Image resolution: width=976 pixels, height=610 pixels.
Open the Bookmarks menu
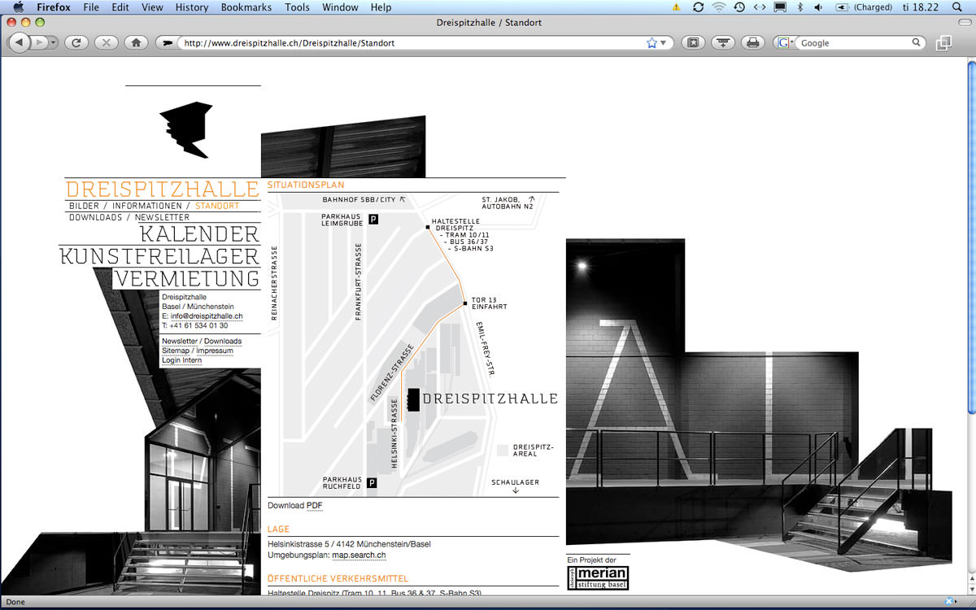click(247, 7)
